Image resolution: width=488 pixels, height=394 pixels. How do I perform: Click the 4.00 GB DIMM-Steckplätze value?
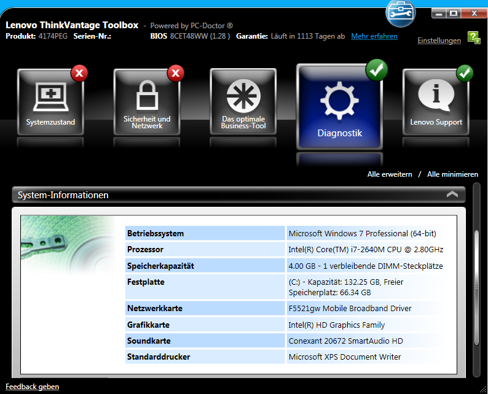tap(365, 266)
